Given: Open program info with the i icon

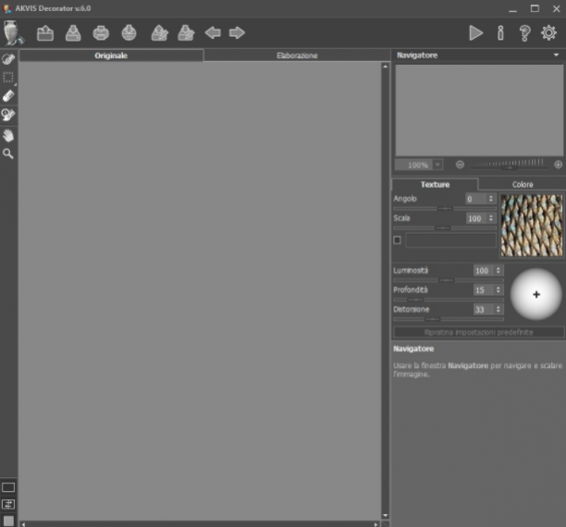Looking at the screenshot, I should [500, 33].
